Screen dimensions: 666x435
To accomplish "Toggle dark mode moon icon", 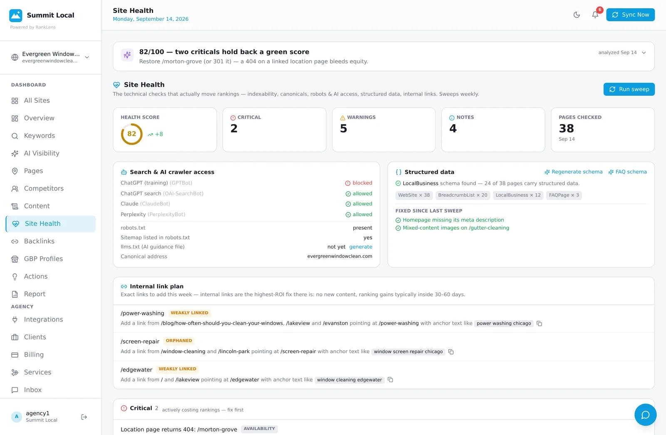I will click(x=577, y=15).
